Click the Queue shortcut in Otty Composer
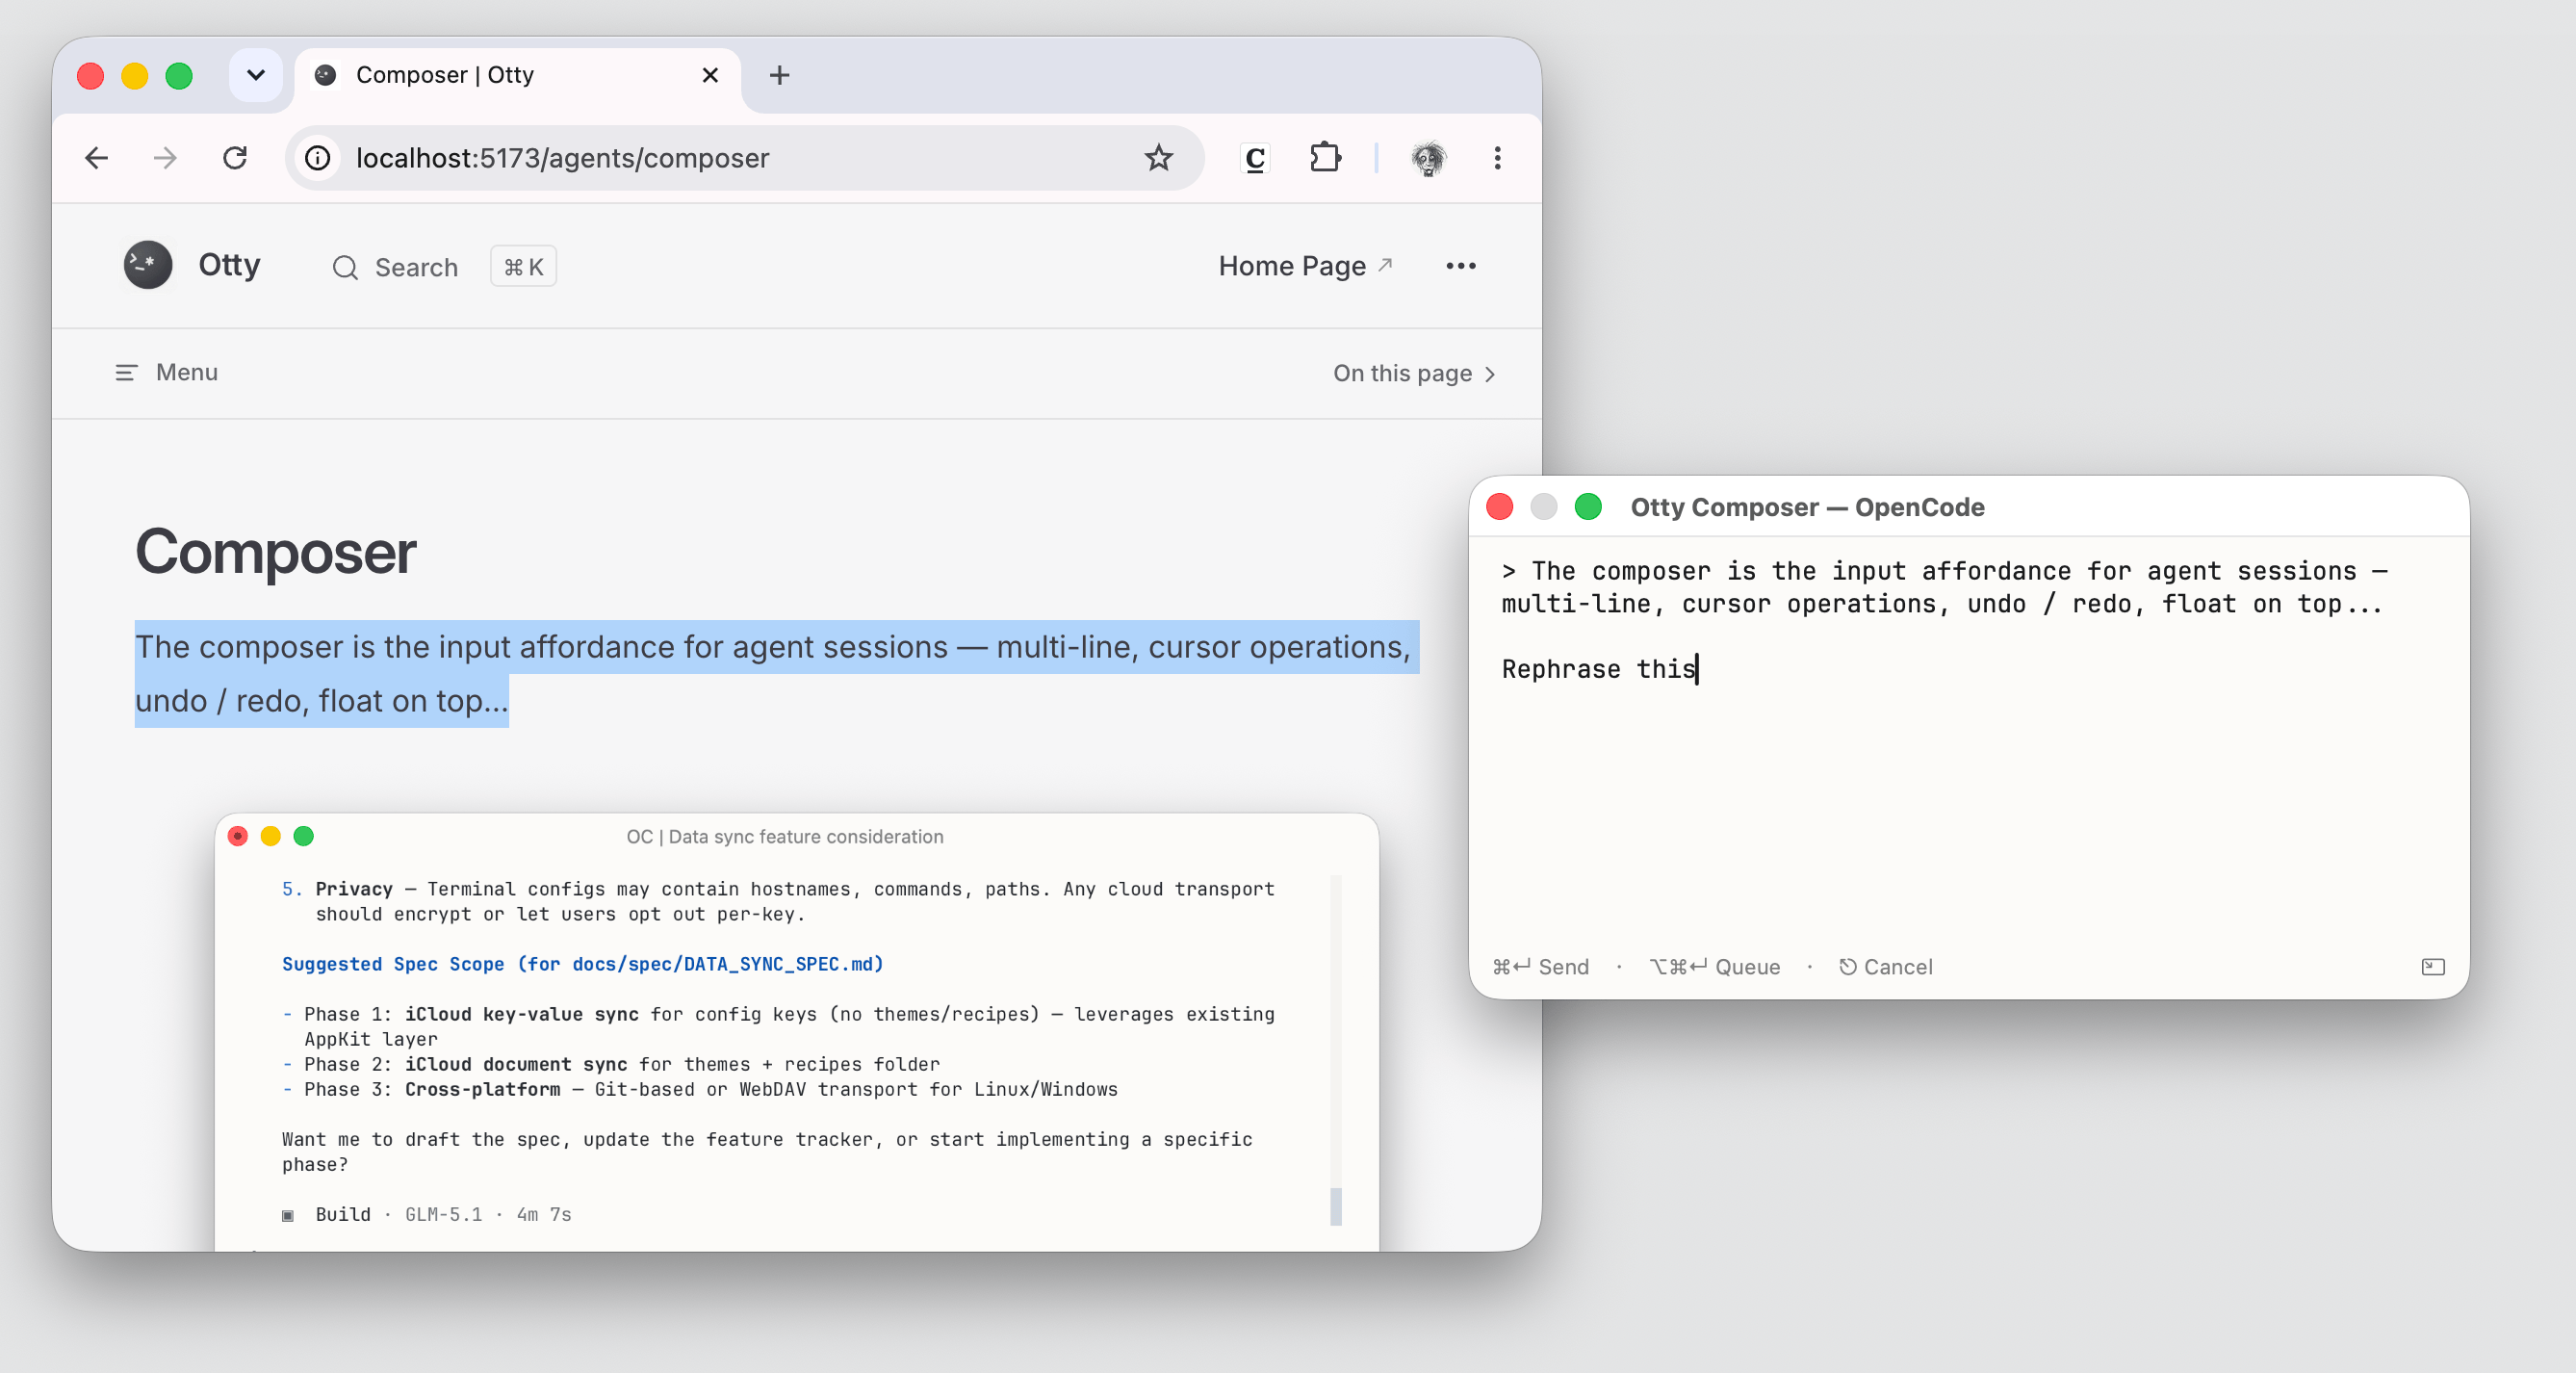 pos(1714,967)
